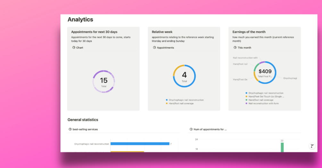The image size is (322, 168).
Task: Select the best-selling services tab
Action: point(83,129)
